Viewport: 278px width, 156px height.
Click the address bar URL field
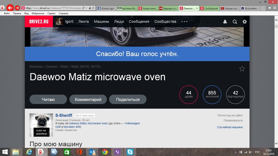53,8
